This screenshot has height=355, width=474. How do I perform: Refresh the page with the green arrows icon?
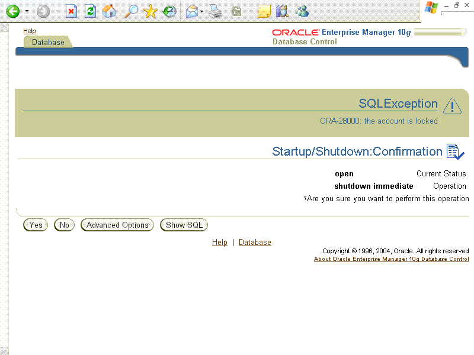coord(90,11)
